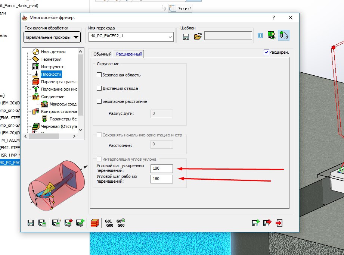Close the Многоосевое фрезер. dialog
The width and height of the screenshot is (344, 255).
pos(291,18)
